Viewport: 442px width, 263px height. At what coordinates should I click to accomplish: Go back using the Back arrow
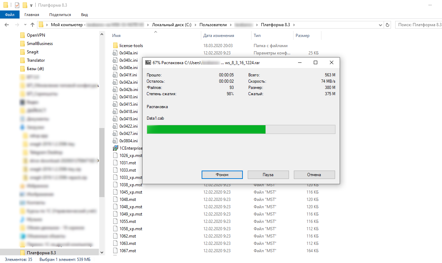(7, 25)
